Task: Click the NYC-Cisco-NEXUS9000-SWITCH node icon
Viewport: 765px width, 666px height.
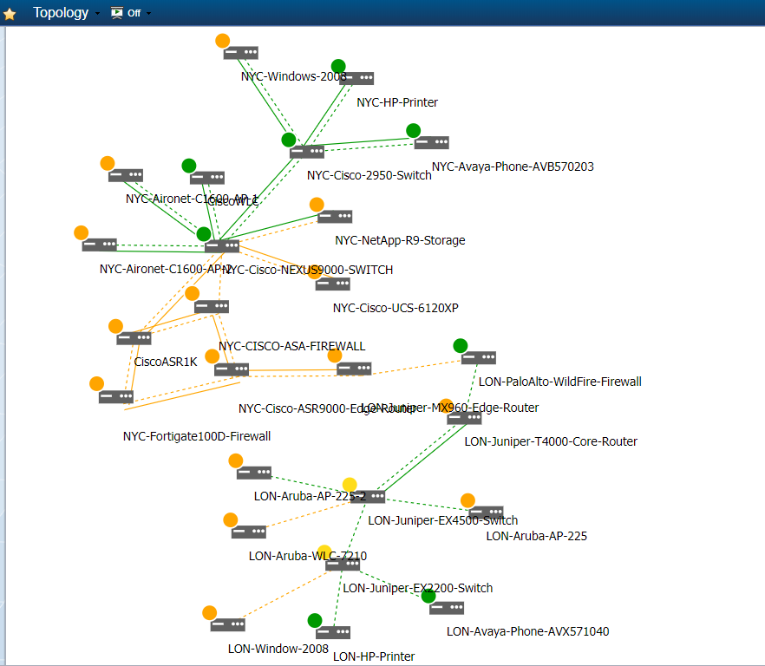Action: tap(222, 246)
